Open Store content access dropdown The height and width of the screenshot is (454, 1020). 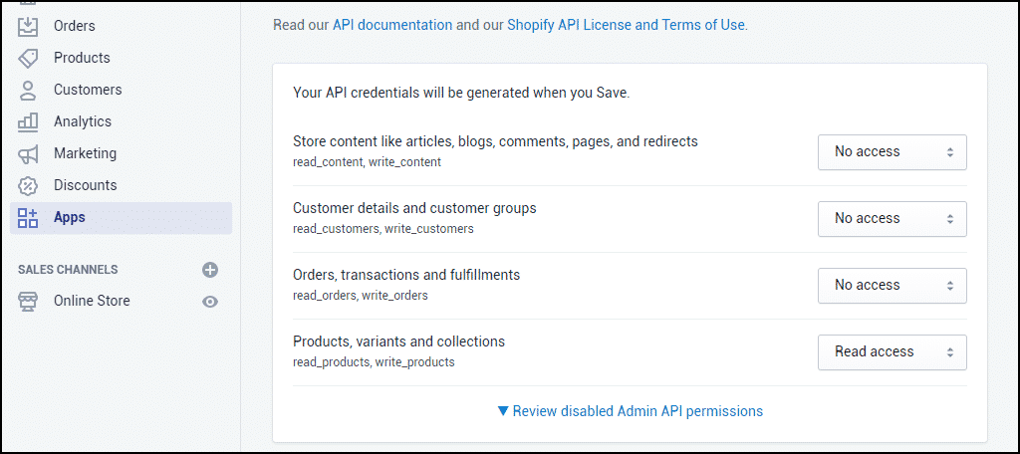tap(892, 152)
